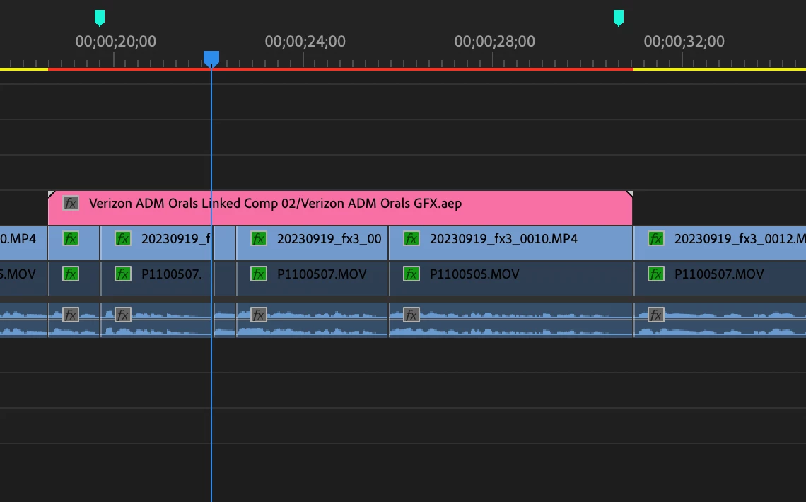Viewport: 806px width, 502px height.
Task: Select the pink Verizon ADM Orals Linked Comp 02 clip
Action: click(340, 208)
